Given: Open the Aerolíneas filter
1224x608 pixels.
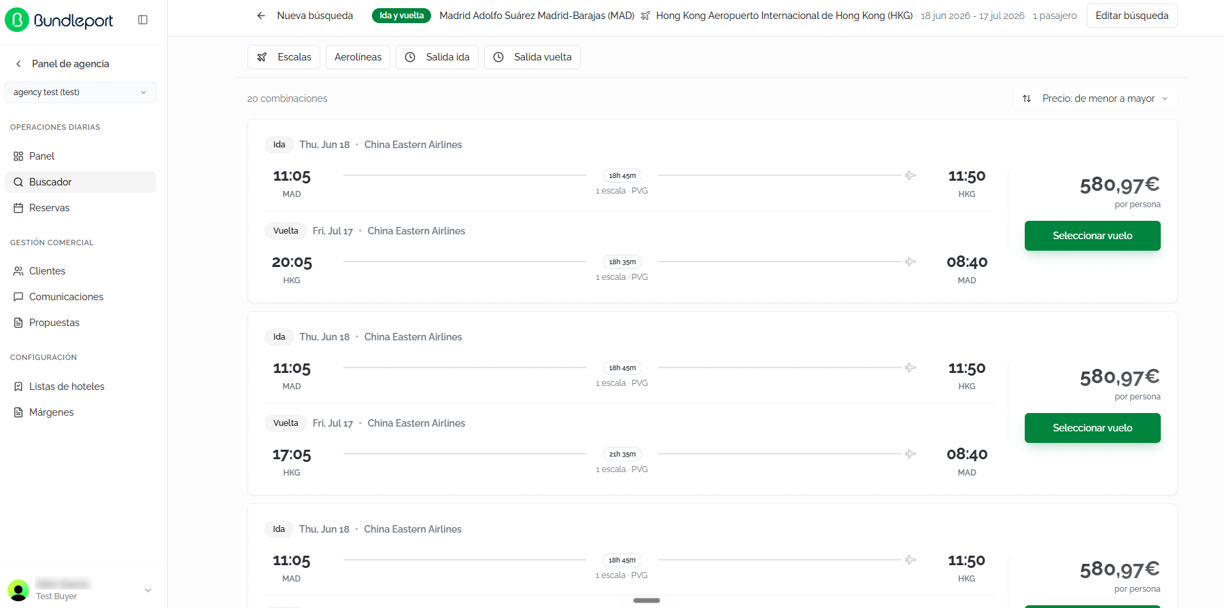Looking at the screenshot, I should (x=358, y=57).
